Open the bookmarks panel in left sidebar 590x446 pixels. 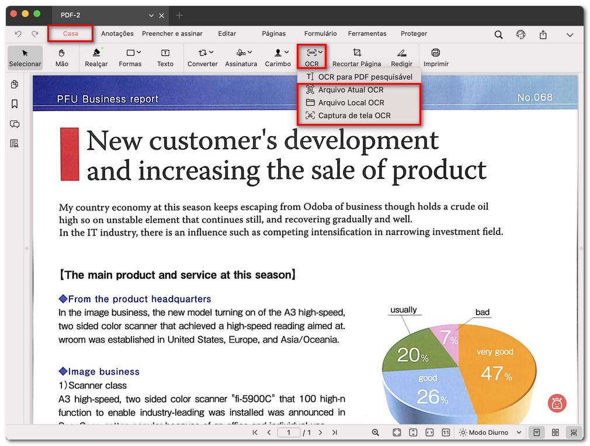tap(15, 104)
